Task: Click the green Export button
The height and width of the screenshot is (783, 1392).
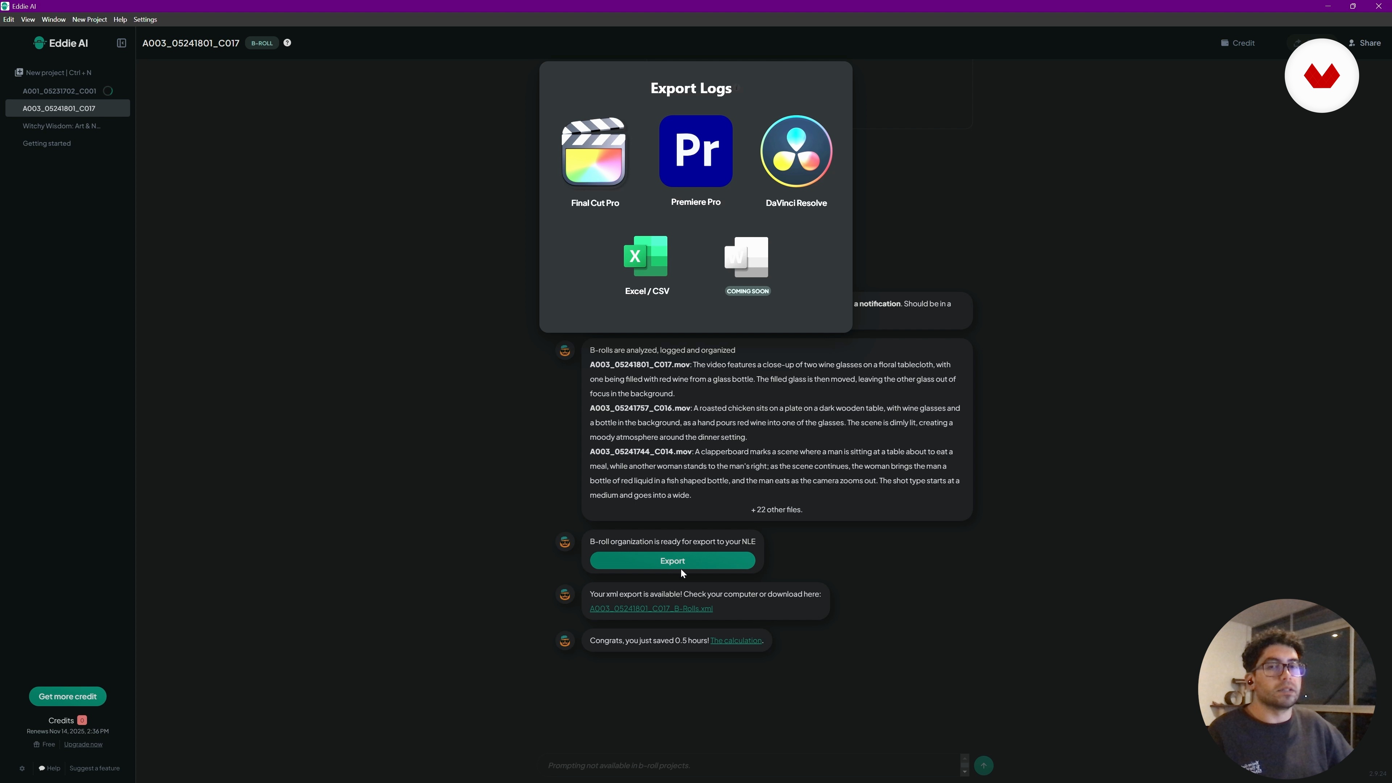Action: point(672,561)
